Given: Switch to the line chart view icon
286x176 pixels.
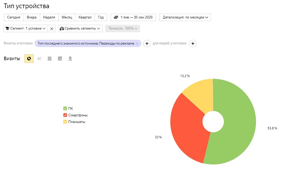Looking at the screenshot, I should (39, 59).
